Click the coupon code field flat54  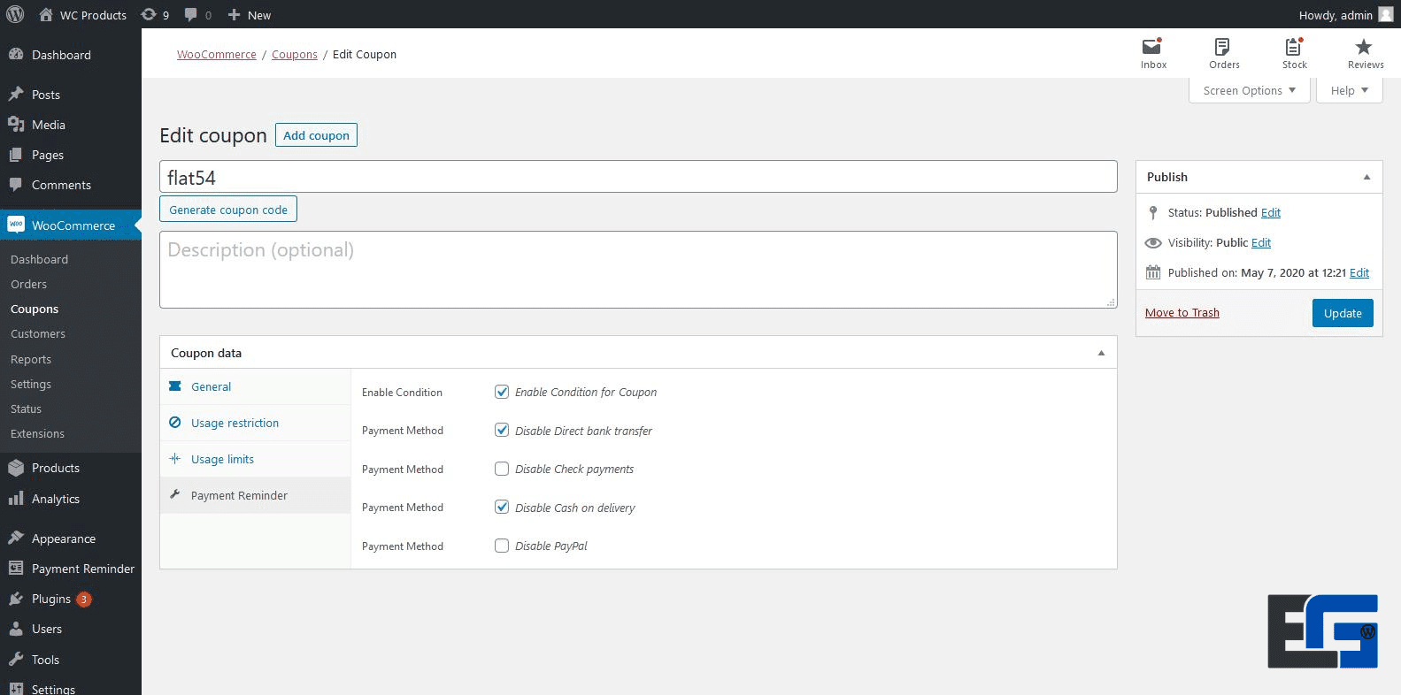click(637, 177)
